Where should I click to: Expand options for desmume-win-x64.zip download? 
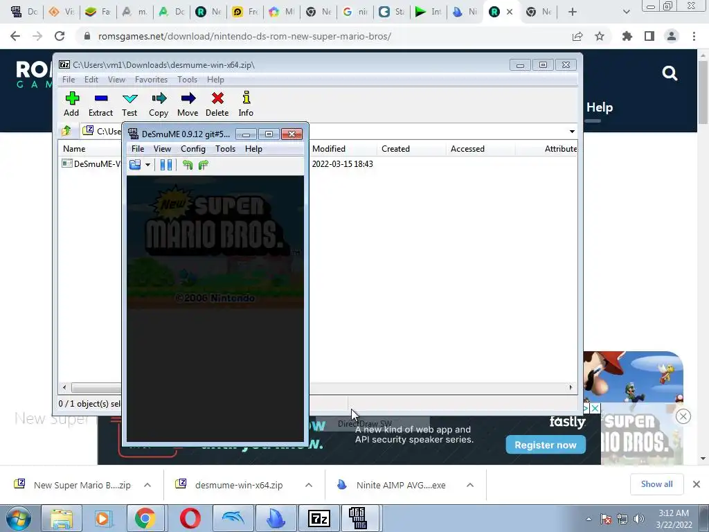(x=309, y=485)
